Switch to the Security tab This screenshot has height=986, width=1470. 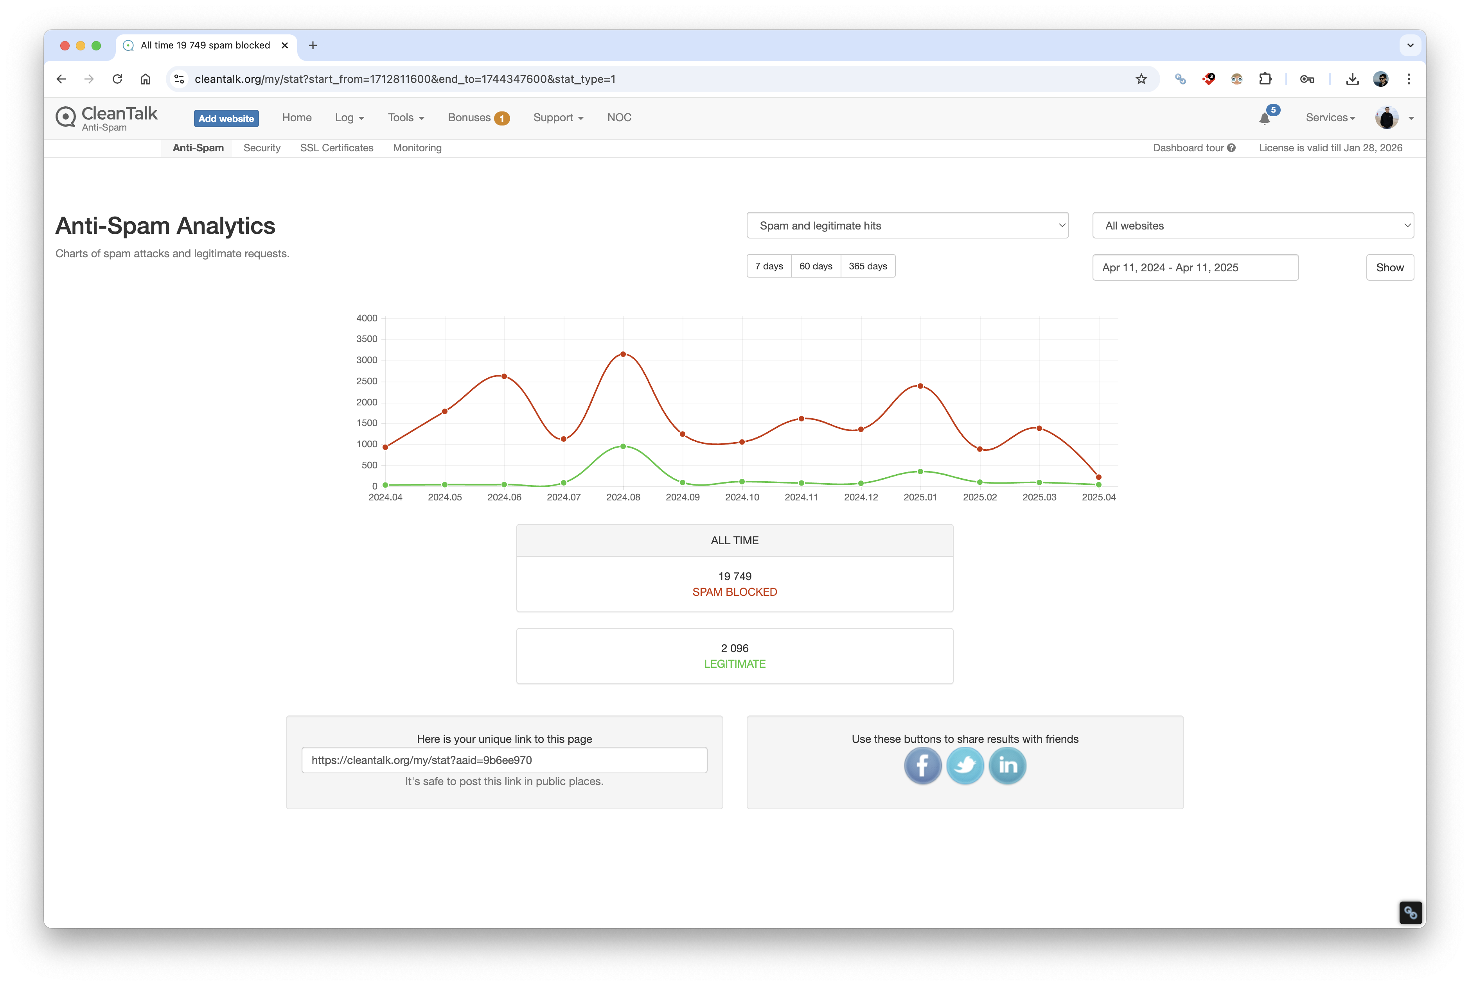tap(262, 148)
